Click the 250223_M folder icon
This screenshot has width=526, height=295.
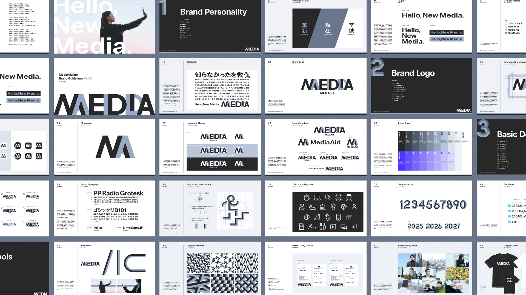click(510, 206)
